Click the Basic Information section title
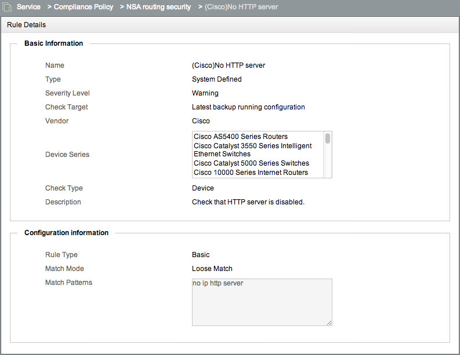The width and height of the screenshot is (460, 355). click(54, 43)
